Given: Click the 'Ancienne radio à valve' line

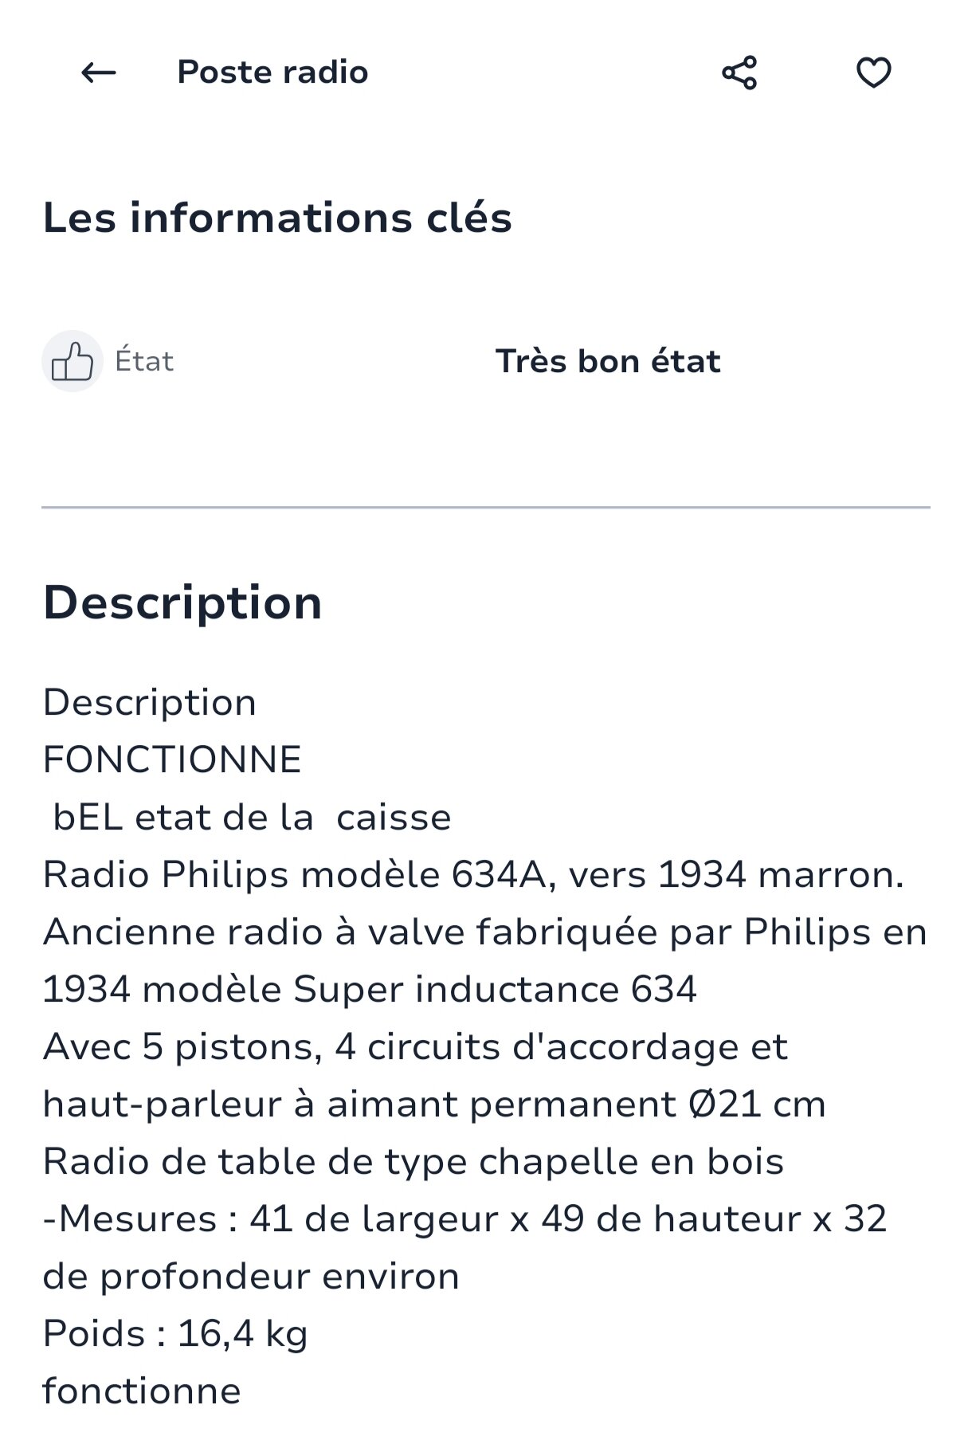Looking at the screenshot, I should click(484, 932).
